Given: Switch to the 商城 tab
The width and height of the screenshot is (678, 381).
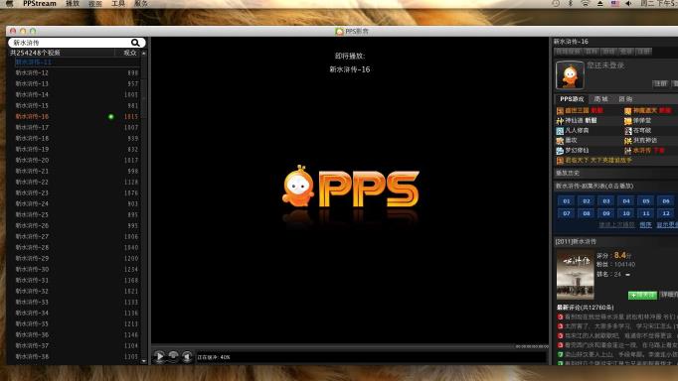Looking at the screenshot, I should point(601,99).
